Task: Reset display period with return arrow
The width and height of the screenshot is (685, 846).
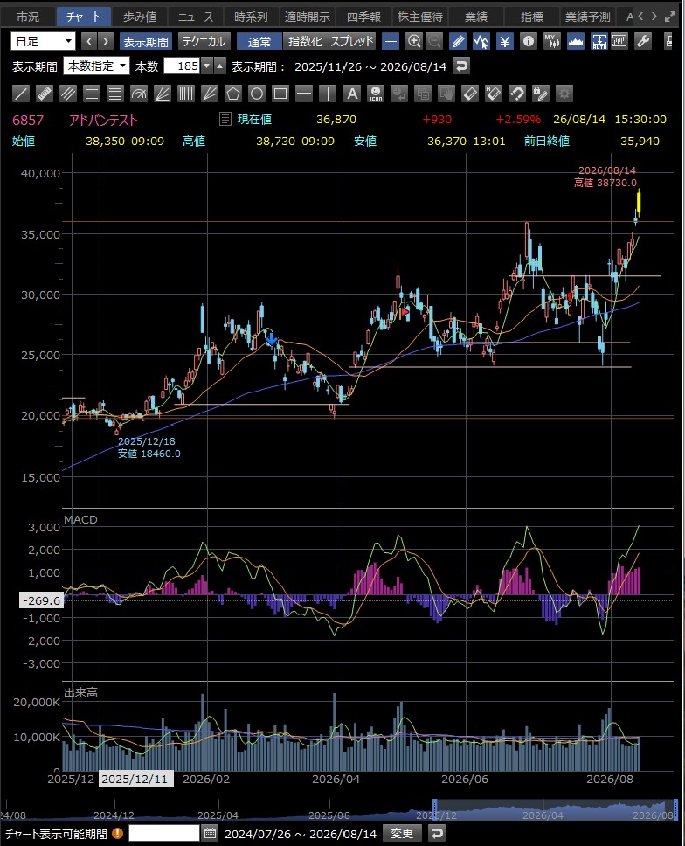Action: tap(461, 66)
